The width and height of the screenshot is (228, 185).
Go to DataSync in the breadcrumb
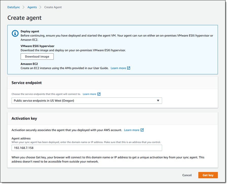pyautogui.click(x=14, y=7)
